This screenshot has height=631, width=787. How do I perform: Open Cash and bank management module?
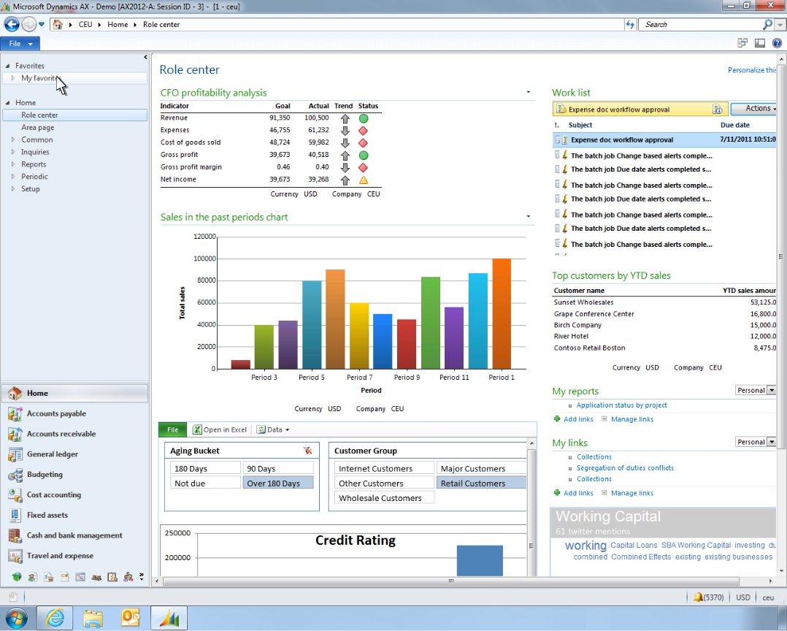coord(74,535)
